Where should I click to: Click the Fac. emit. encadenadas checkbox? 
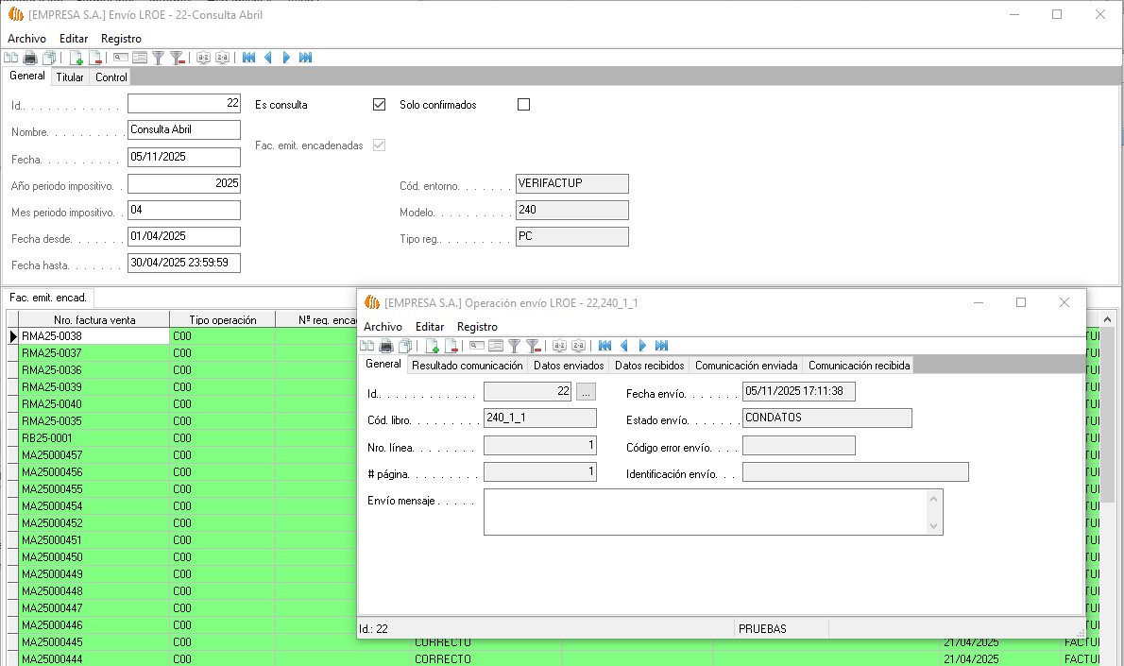379,145
